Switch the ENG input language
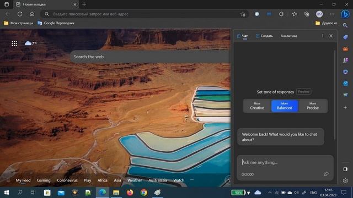Viewport: 353px width, 198px height. tap(313, 193)
